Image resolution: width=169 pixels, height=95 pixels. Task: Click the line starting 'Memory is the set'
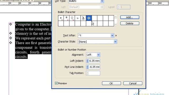pos(33,34)
